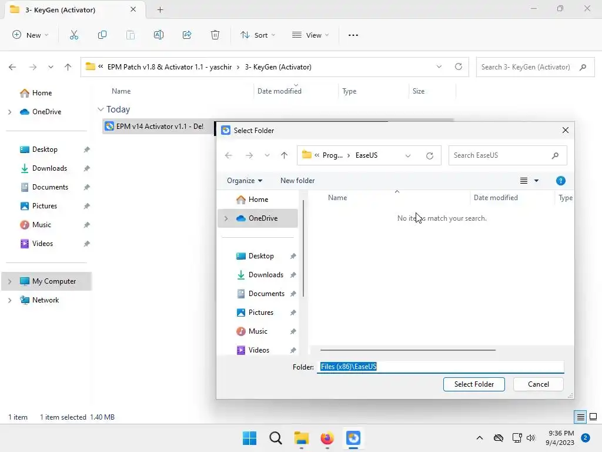Click the view layout icon in dialog

[524, 181]
